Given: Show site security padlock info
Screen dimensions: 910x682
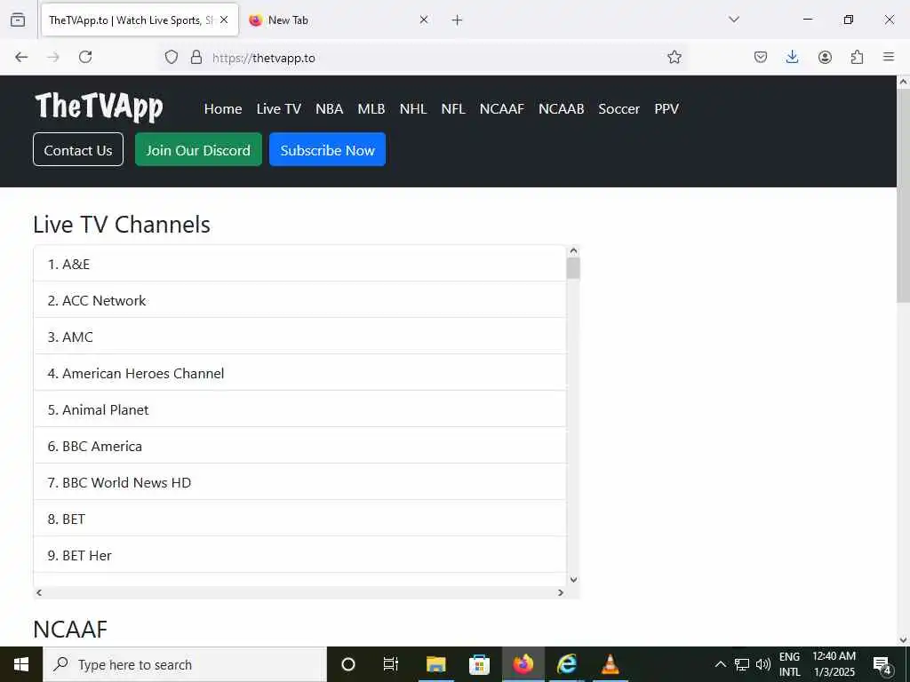Looking at the screenshot, I should 196,57.
